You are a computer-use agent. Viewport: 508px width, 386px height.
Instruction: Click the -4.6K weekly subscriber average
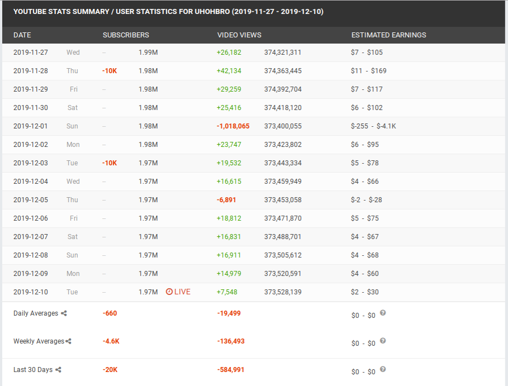(x=111, y=341)
